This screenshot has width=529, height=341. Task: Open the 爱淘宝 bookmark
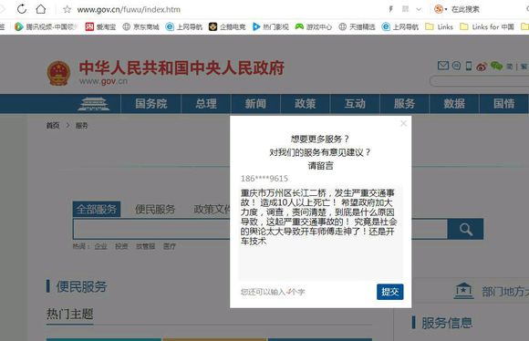click(100, 26)
